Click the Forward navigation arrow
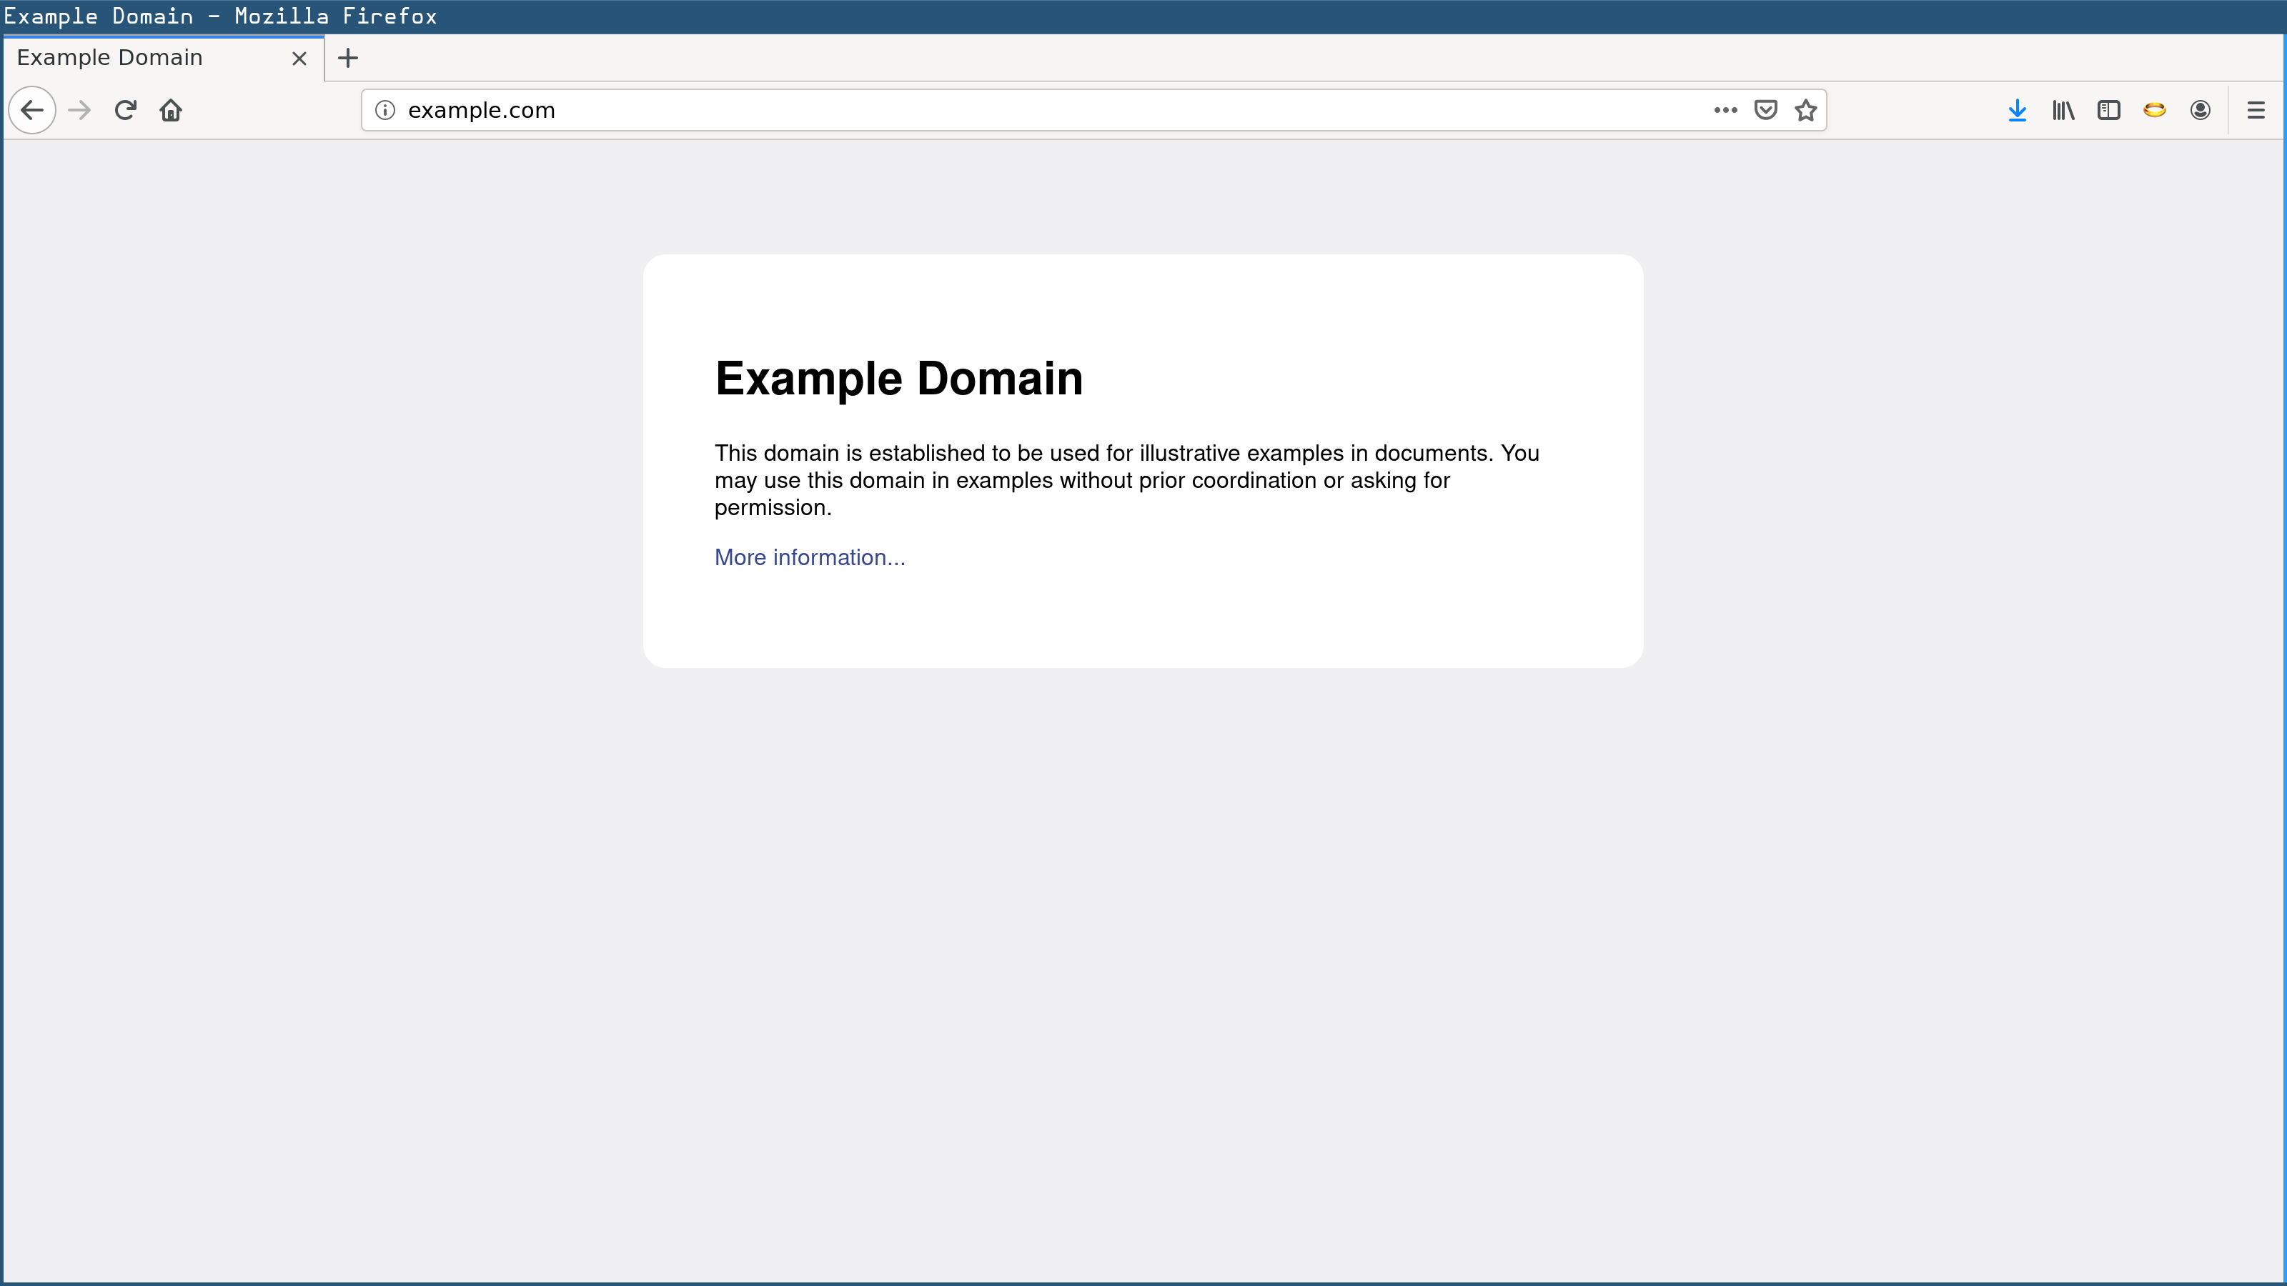 pos(80,110)
